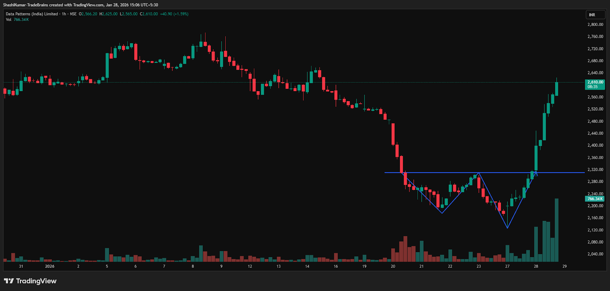
Task: Click the volume value tag 766.34K on price axis
Action: tap(594, 199)
